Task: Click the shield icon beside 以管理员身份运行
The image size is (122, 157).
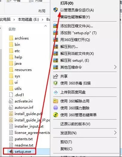Action: (x=56, y=10)
